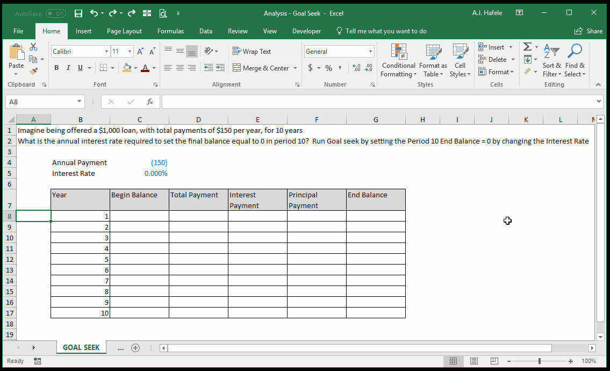Click the Decrease Decimal icon
Viewport: 610px width, 371px height.
point(368,68)
